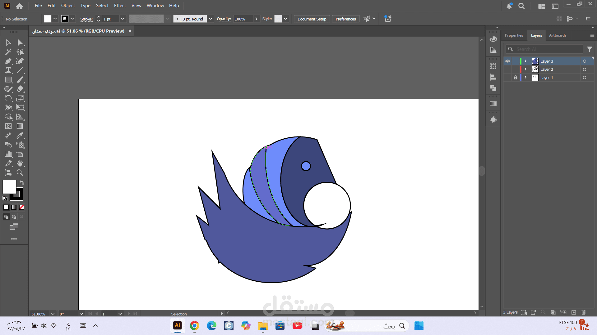Viewport: 597px width, 335px height.
Task: Click the Preferences button
Action: tap(345, 19)
